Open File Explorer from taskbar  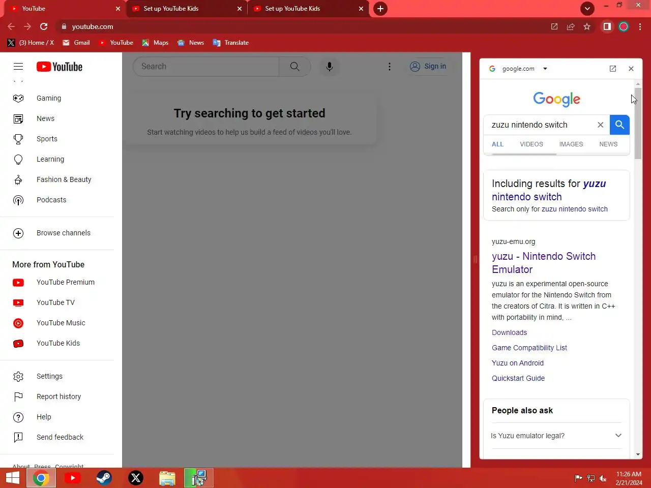coord(167,478)
